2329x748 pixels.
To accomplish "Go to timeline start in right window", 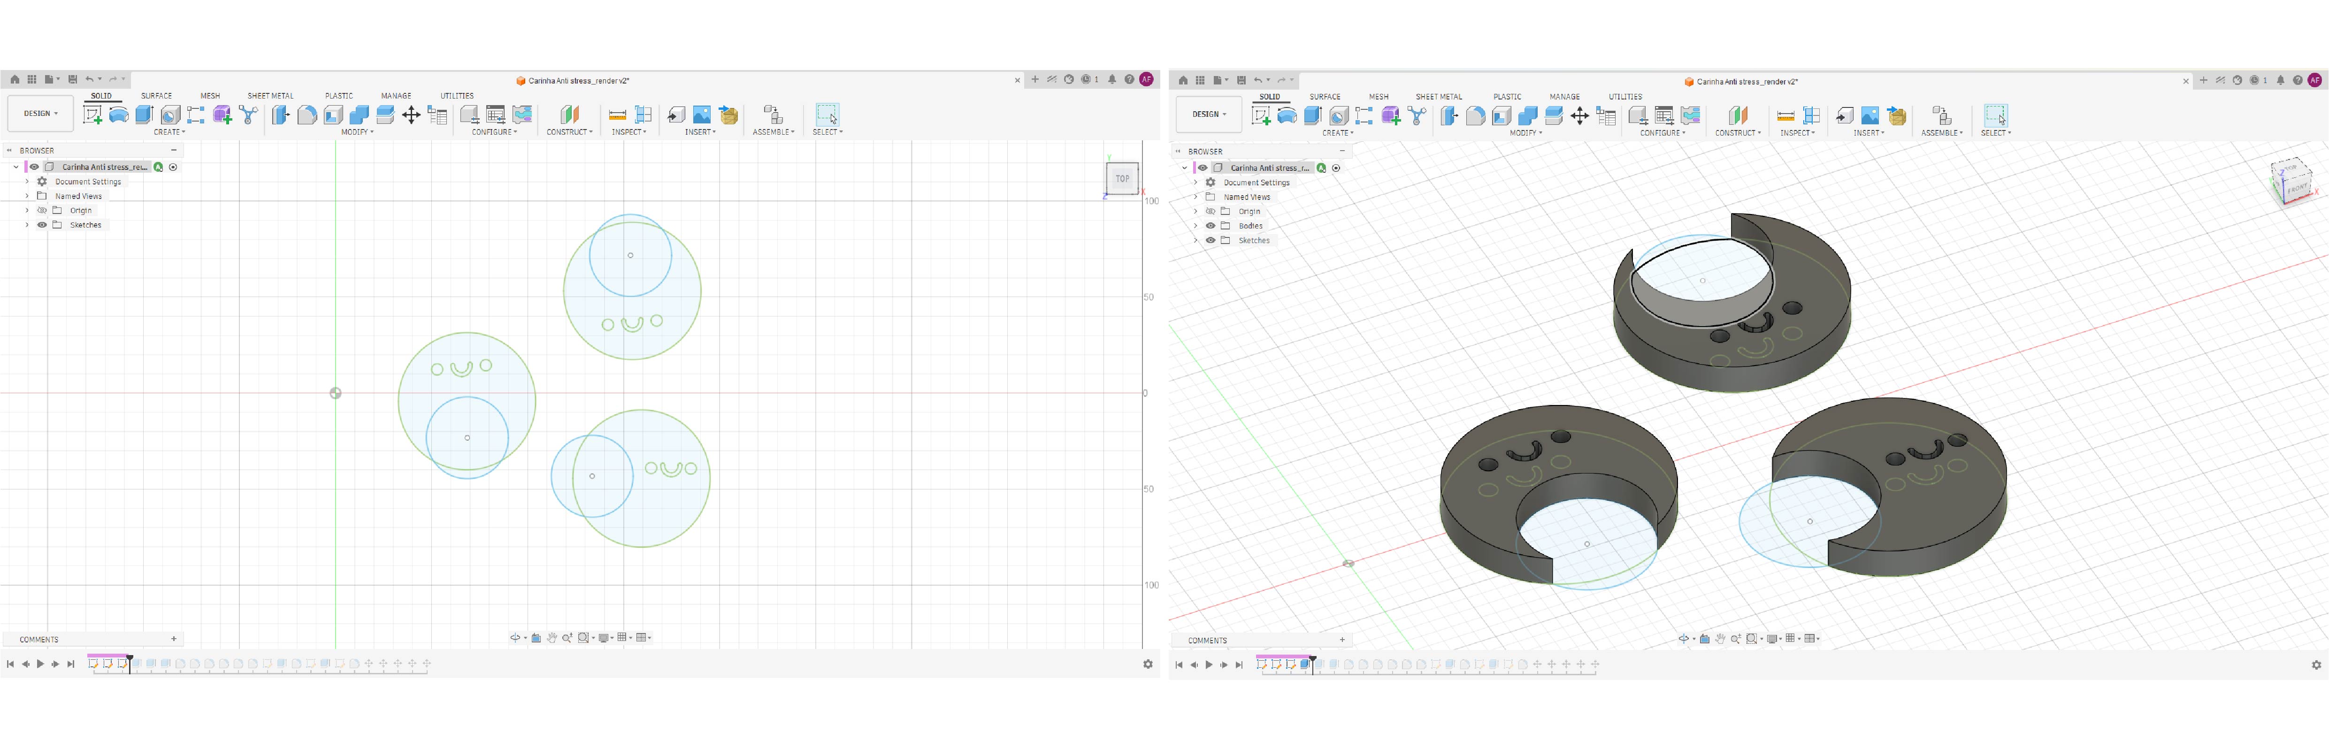I will (1178, 665).
